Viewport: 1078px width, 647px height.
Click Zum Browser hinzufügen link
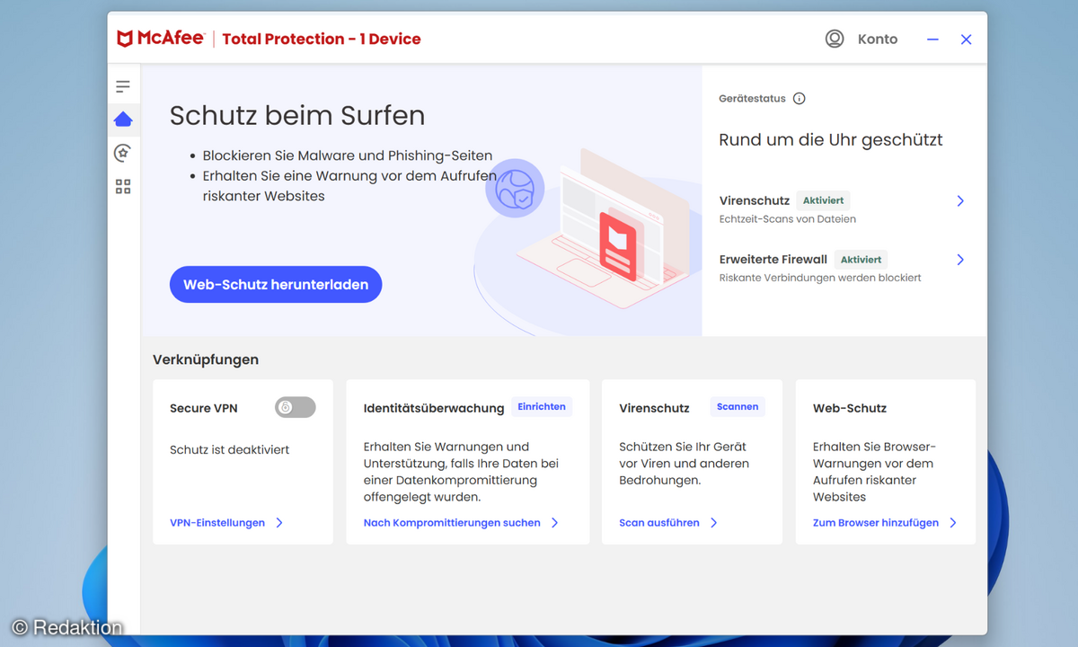[x=875, y=523]
